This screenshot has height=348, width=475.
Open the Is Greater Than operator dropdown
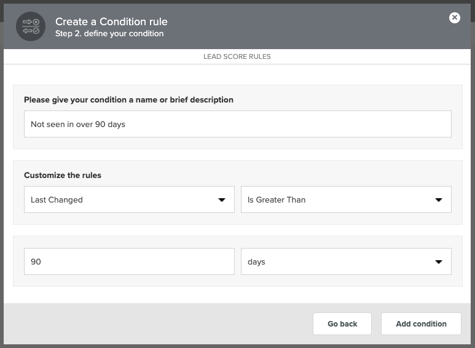click(346, 199)
